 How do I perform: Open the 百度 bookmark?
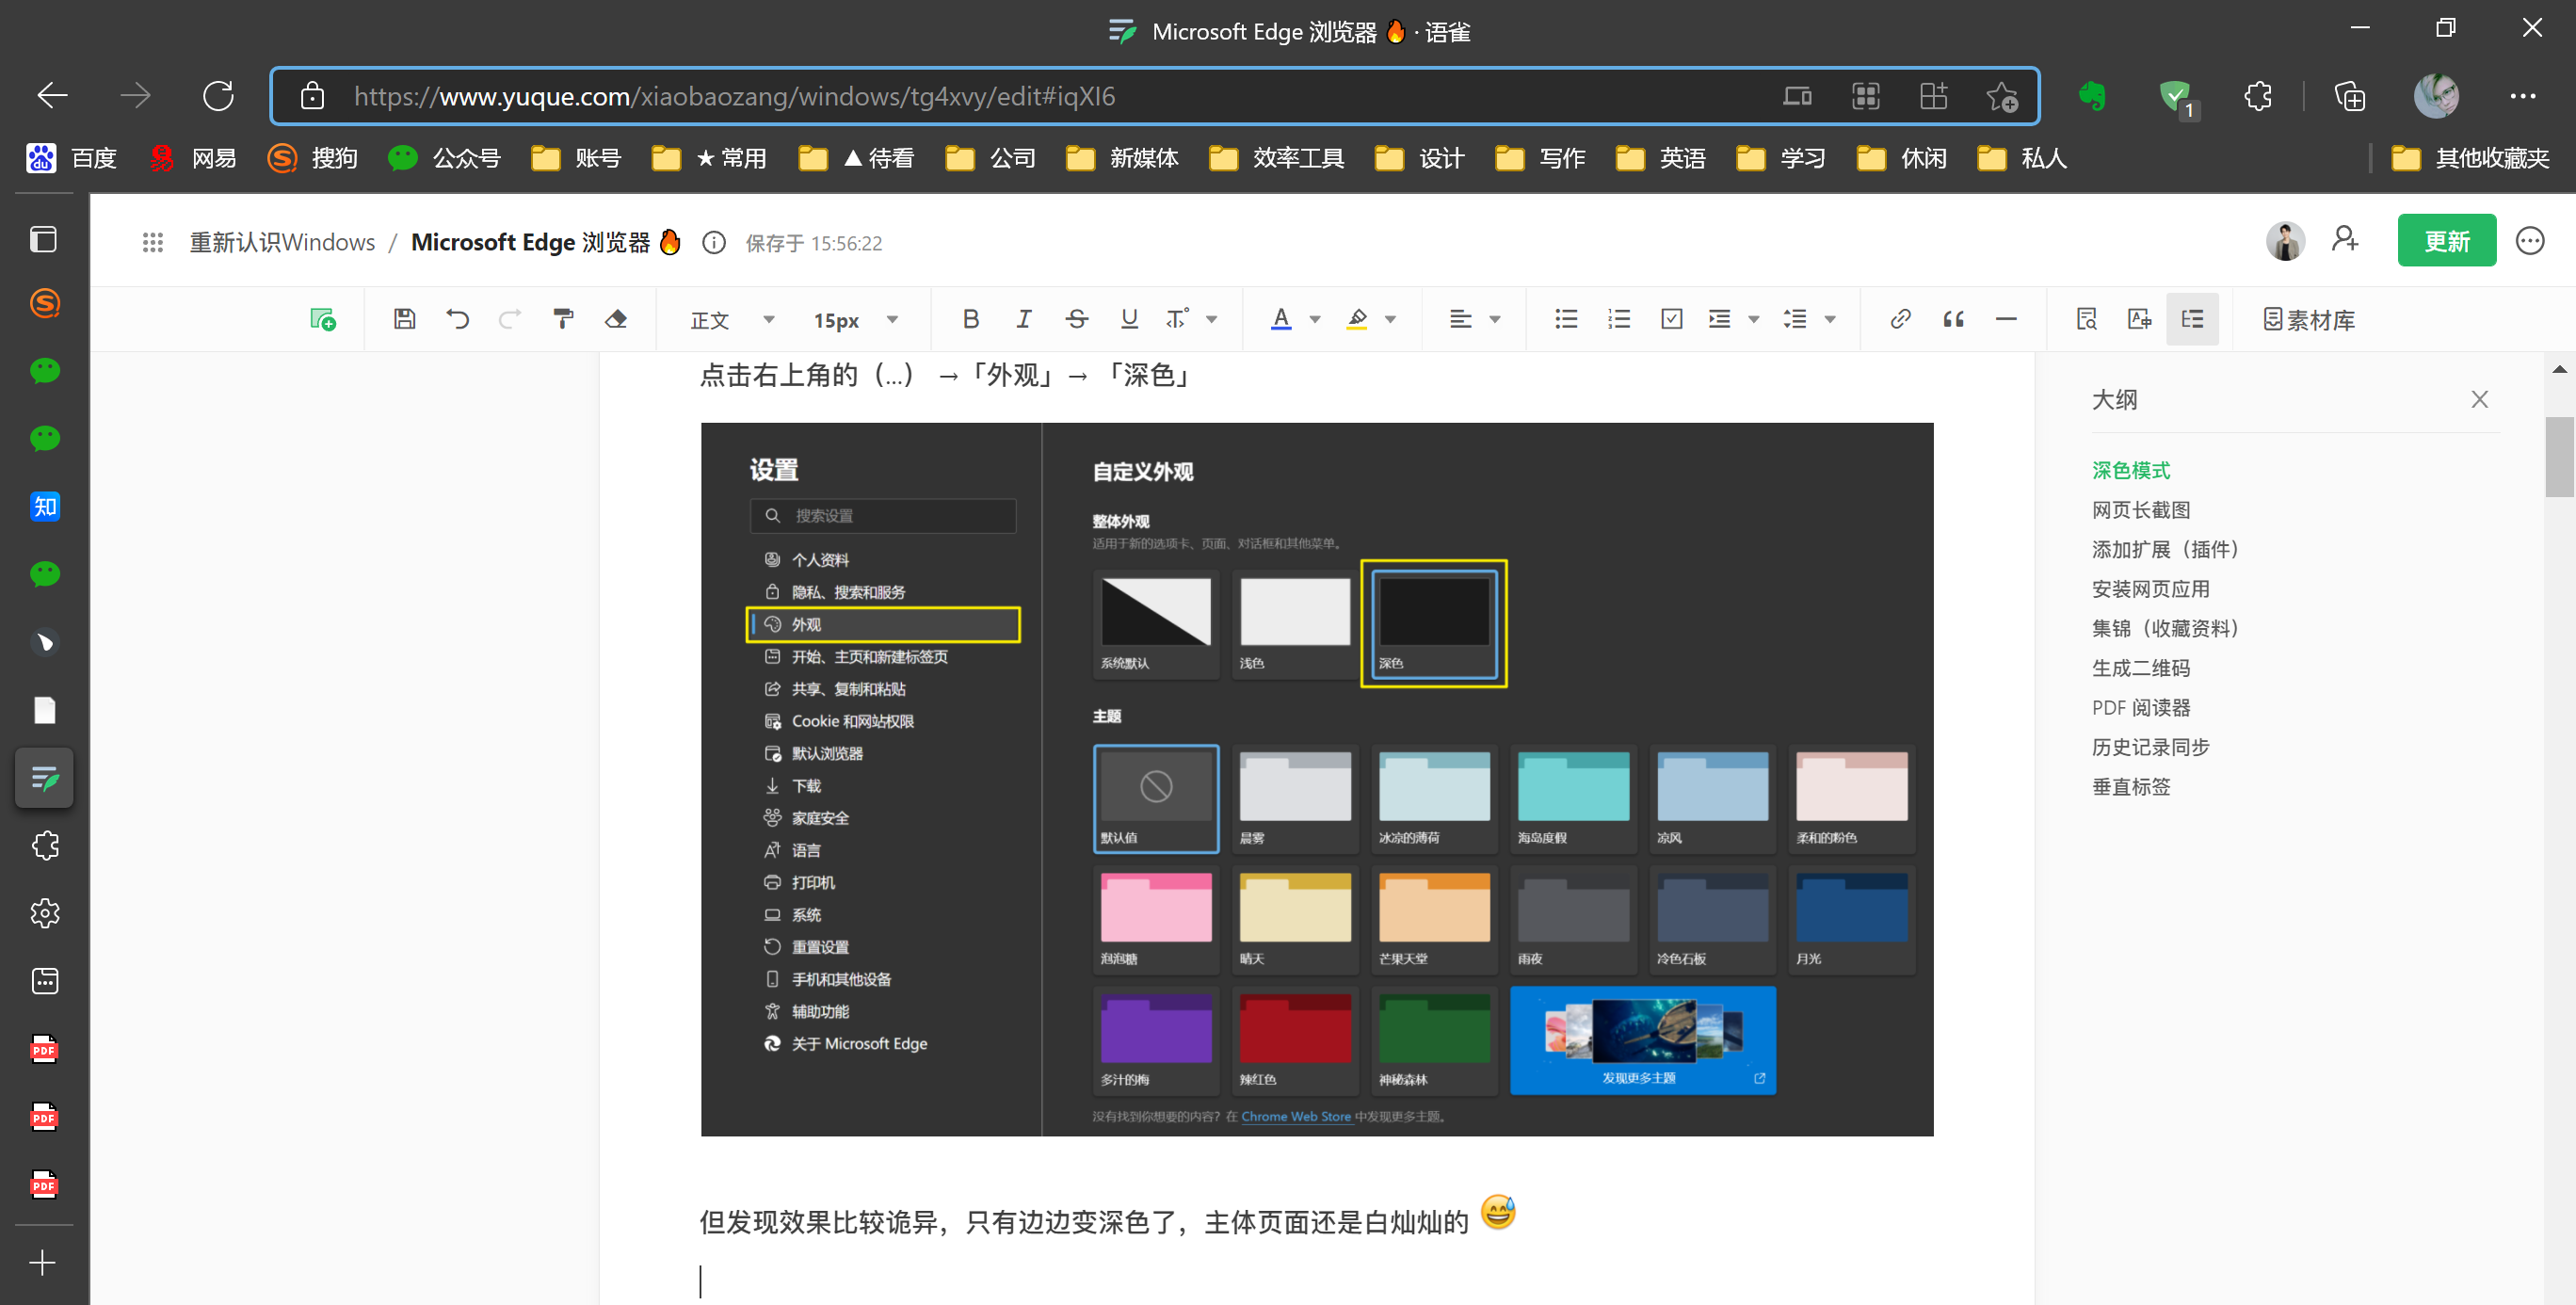pos(72,158)
